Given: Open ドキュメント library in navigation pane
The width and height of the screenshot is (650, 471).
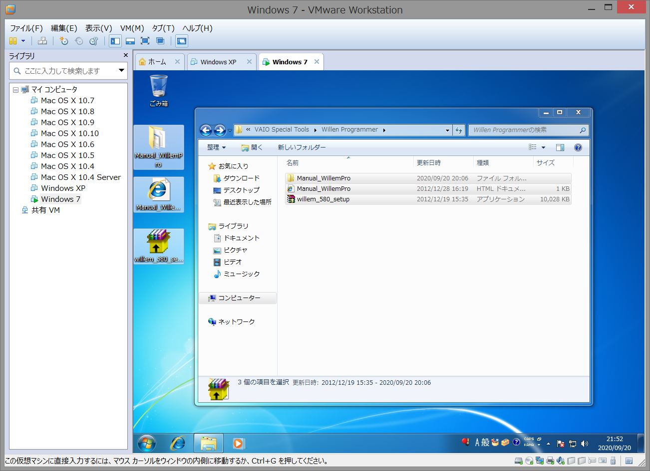Looking at the screenshot, I should [x=237, y=238].
